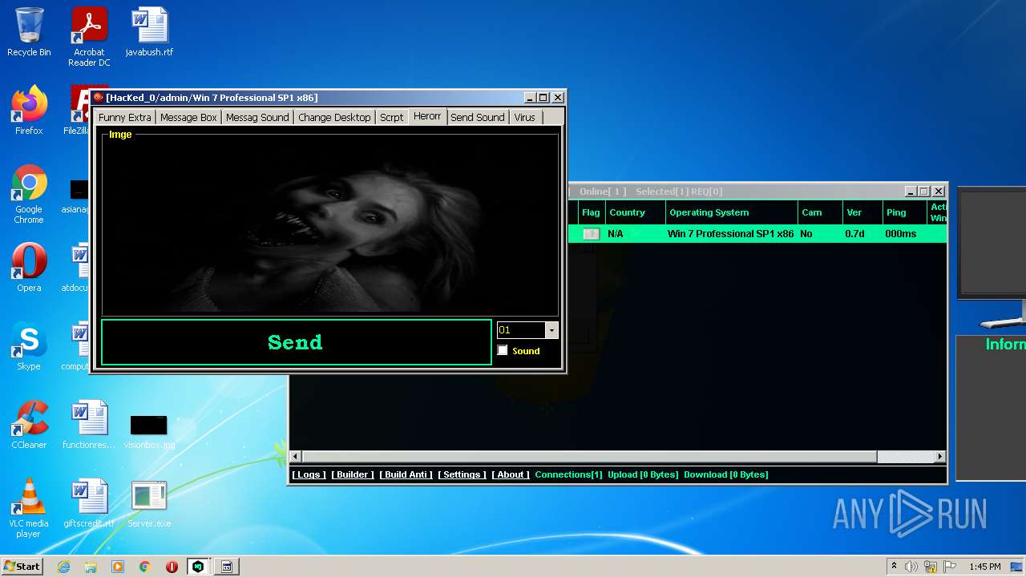Viewport: 1026px width, 577px height.
Task: Open the Change Desktop tab
Action: 334,117
